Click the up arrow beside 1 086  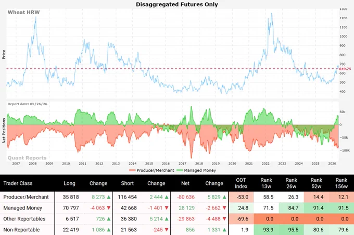point(109,230)
